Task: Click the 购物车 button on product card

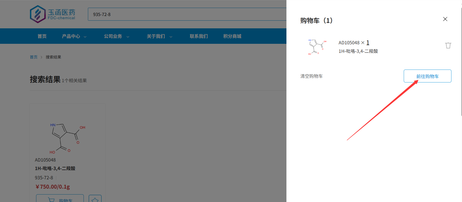Action: [60, 198]
